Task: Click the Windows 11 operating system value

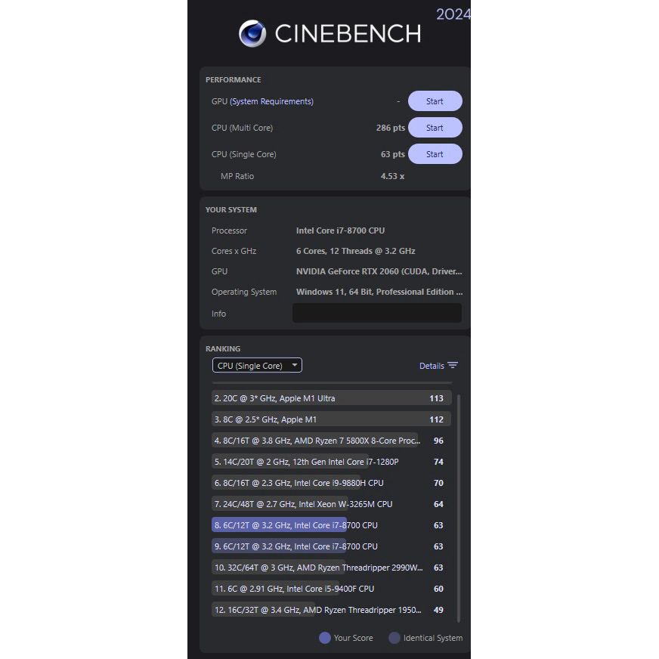Action: coord(379,292)
